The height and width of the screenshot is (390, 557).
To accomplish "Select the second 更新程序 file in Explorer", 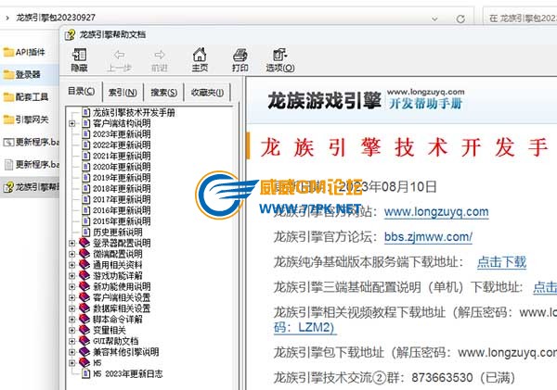I will 32,165.
